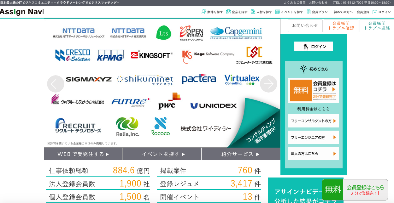Show the previous logo slide with left arrow
Screen dimensions: 394x203
point(56,84)
